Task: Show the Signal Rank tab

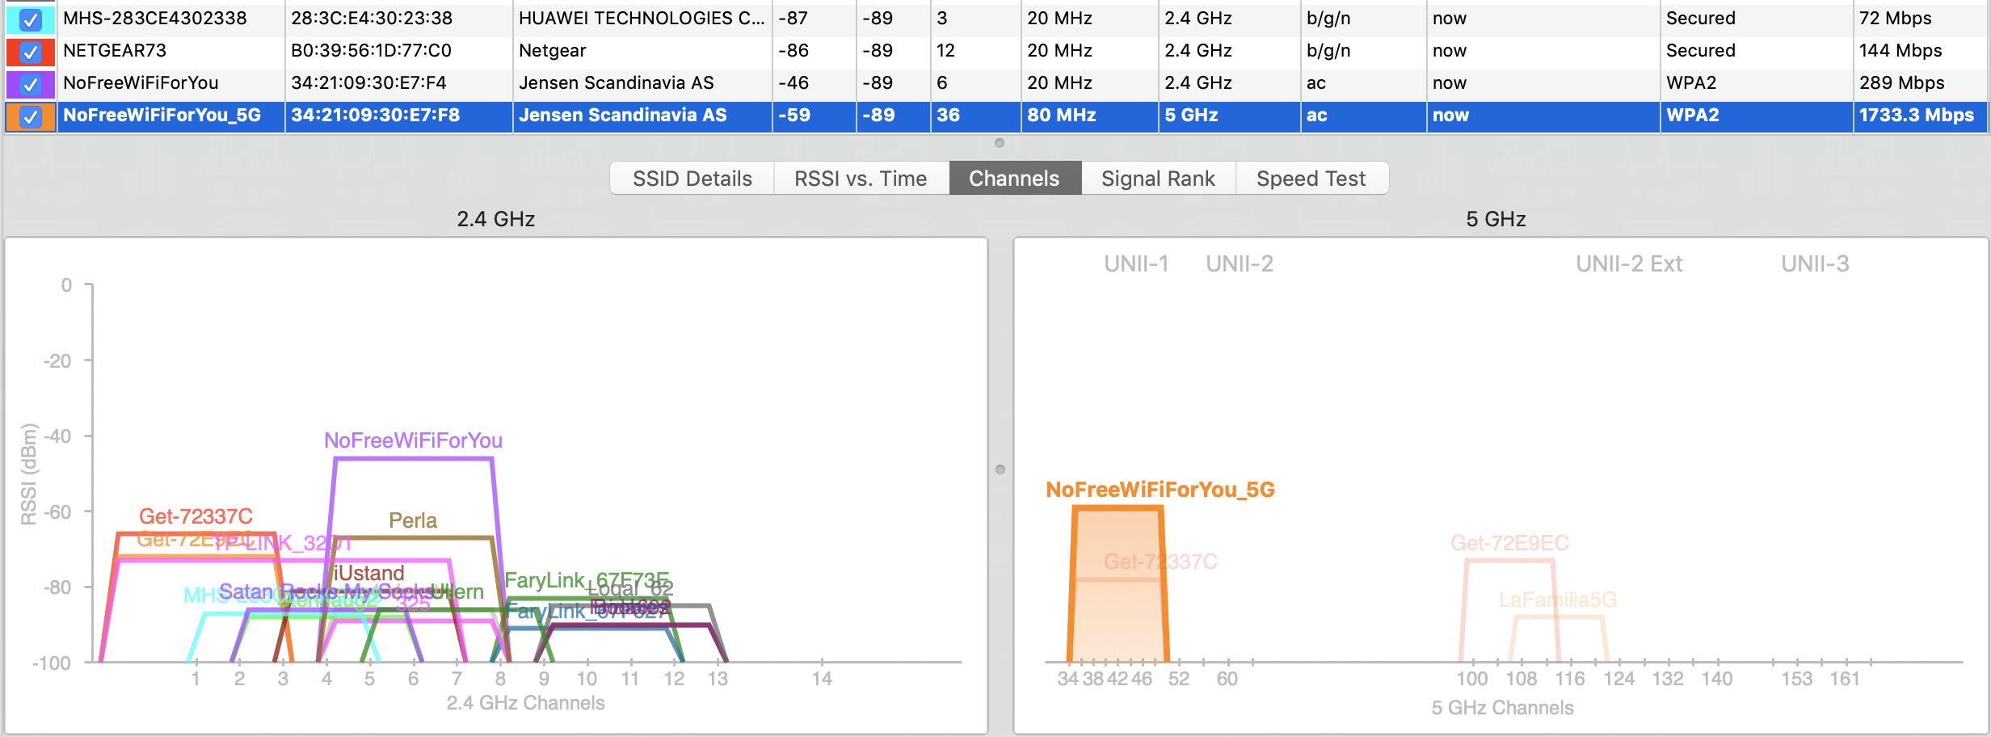Action: click(x=1158, y=179)
